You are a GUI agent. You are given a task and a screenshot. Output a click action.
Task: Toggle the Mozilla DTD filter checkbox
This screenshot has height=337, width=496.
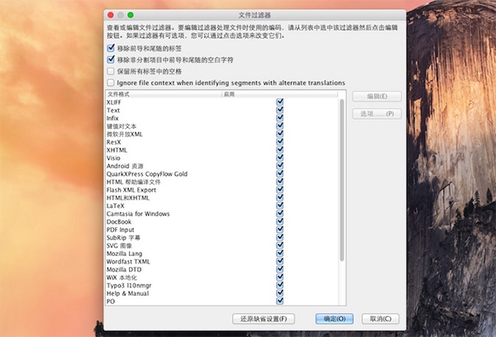click(x=280, y=269)
